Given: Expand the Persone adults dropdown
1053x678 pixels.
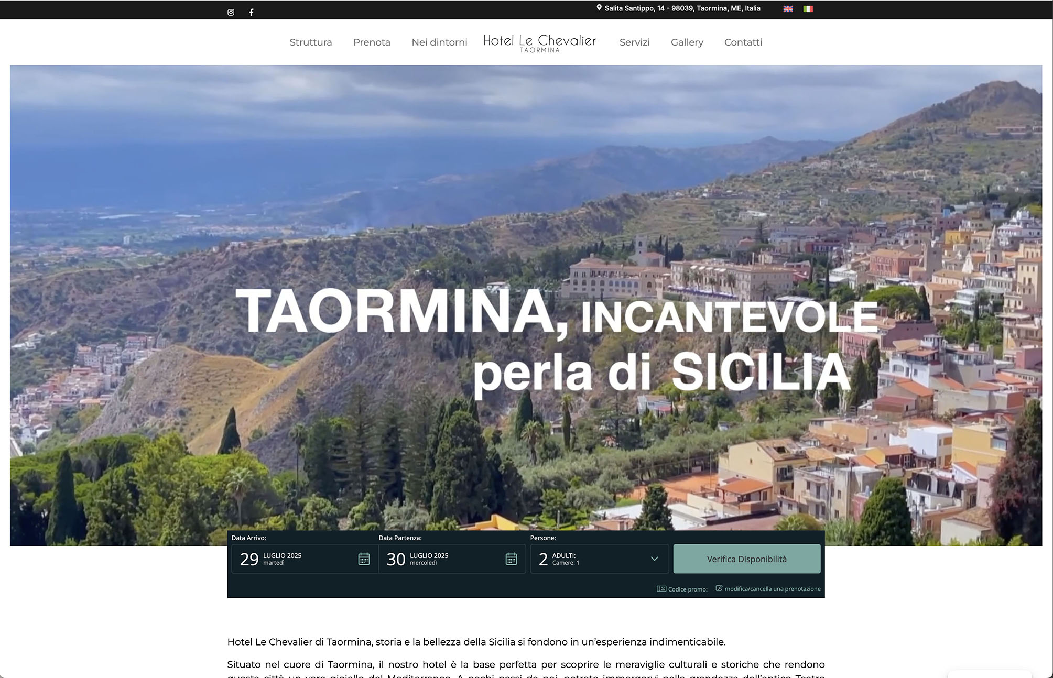Looking at the screenshot, I should tap(654, 559).
